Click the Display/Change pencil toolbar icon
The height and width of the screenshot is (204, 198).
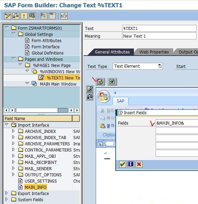click(x=7, y=16)
